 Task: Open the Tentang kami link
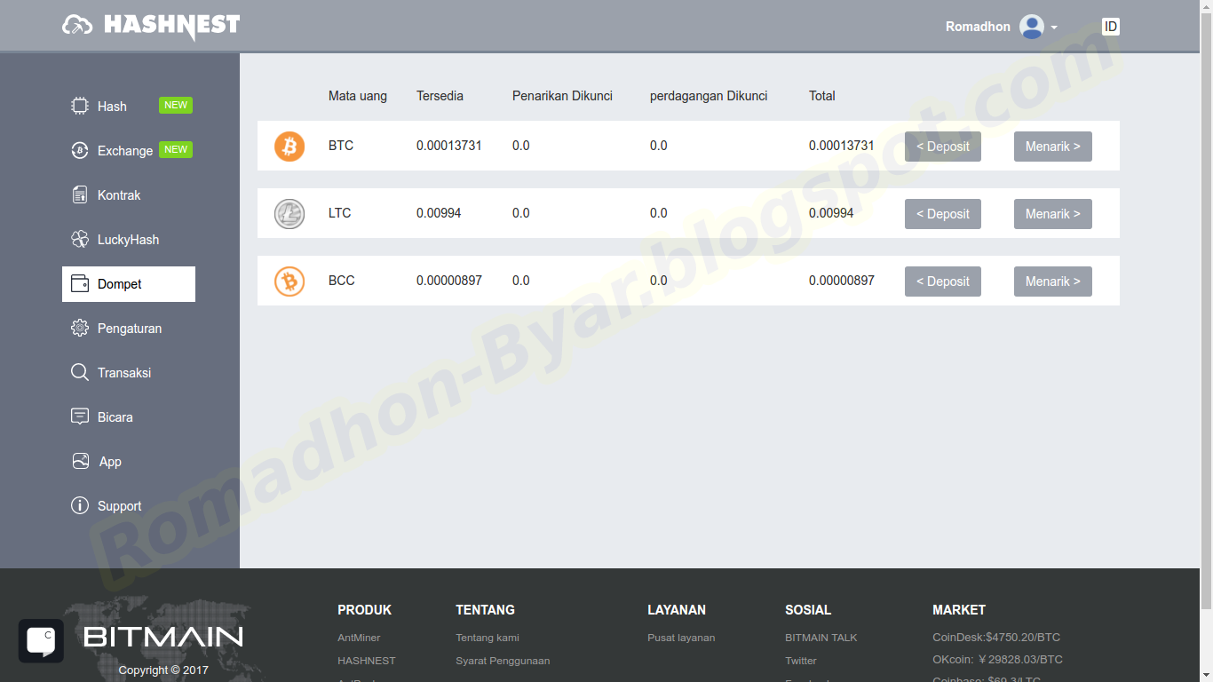pos(488,638)
